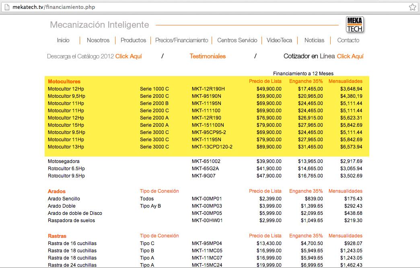Go to Contacto page
This screenshot has width=420, height=268.
coord(348,40)
